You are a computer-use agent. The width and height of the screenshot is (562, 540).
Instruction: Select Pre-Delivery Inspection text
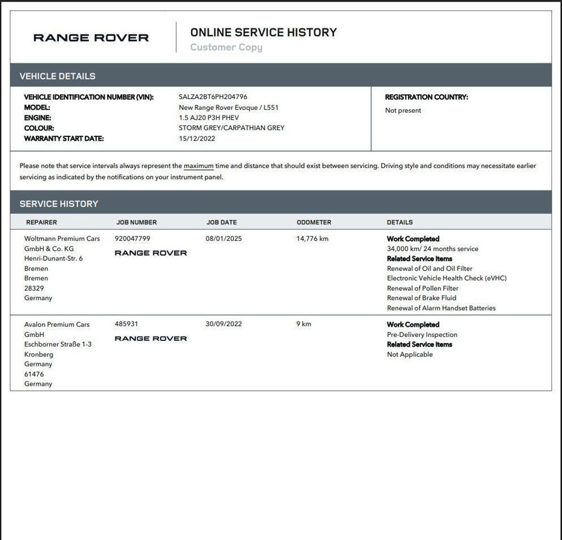422,334
